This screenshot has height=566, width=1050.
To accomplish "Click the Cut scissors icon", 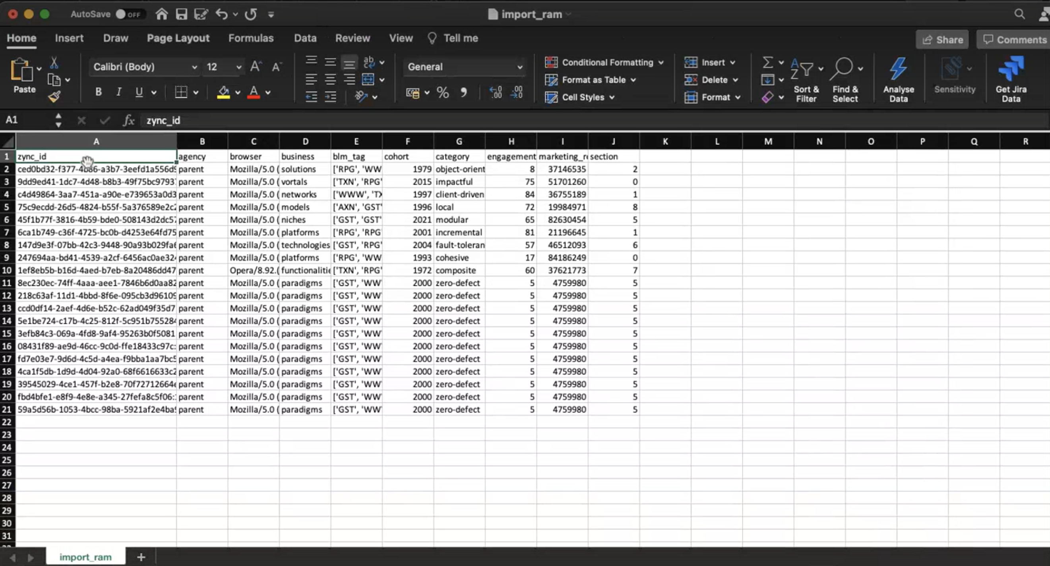I will (54, 63).
